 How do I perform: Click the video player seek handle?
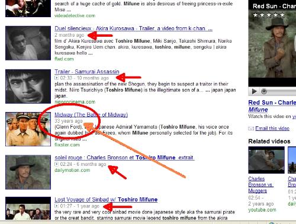[264, 91]
